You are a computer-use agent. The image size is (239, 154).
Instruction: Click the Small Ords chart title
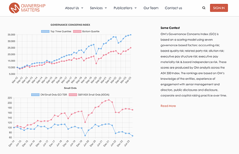point(70,88)
